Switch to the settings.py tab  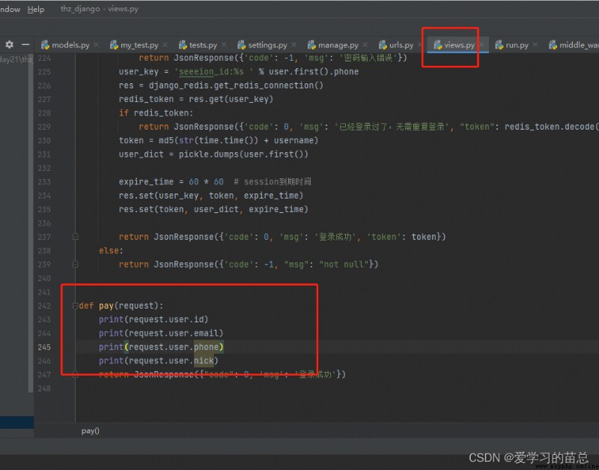[267, 45]
